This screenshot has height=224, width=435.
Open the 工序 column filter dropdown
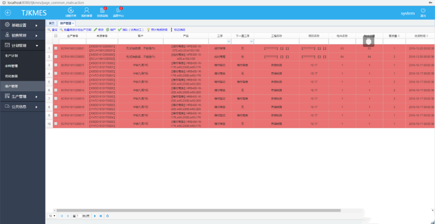(229, 41)
